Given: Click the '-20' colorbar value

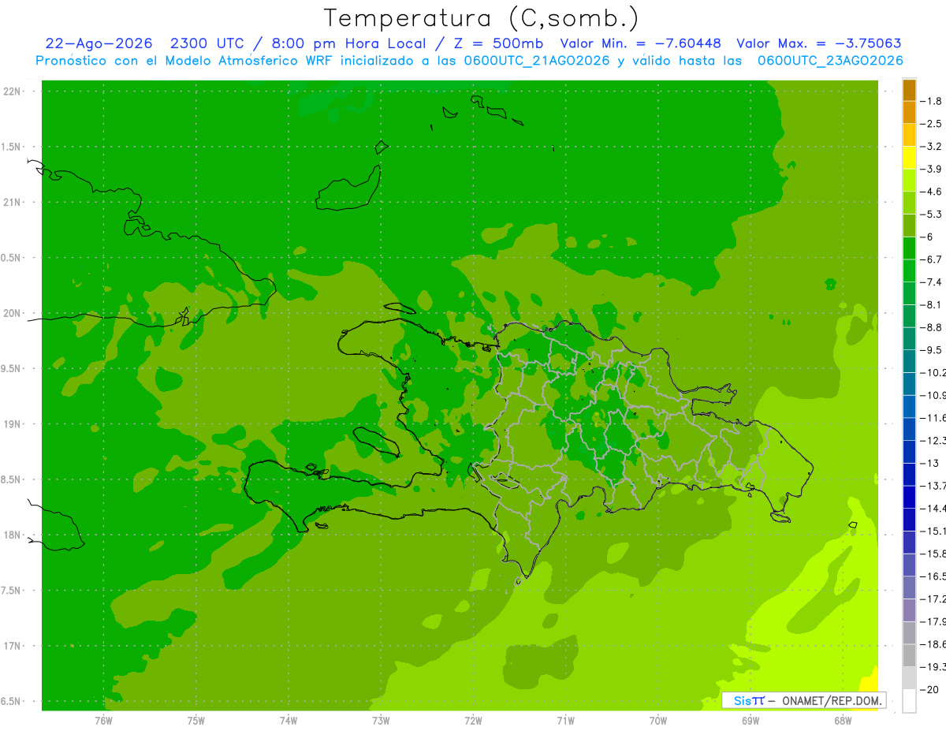Looking at the screenshot, I should point(929,689).
